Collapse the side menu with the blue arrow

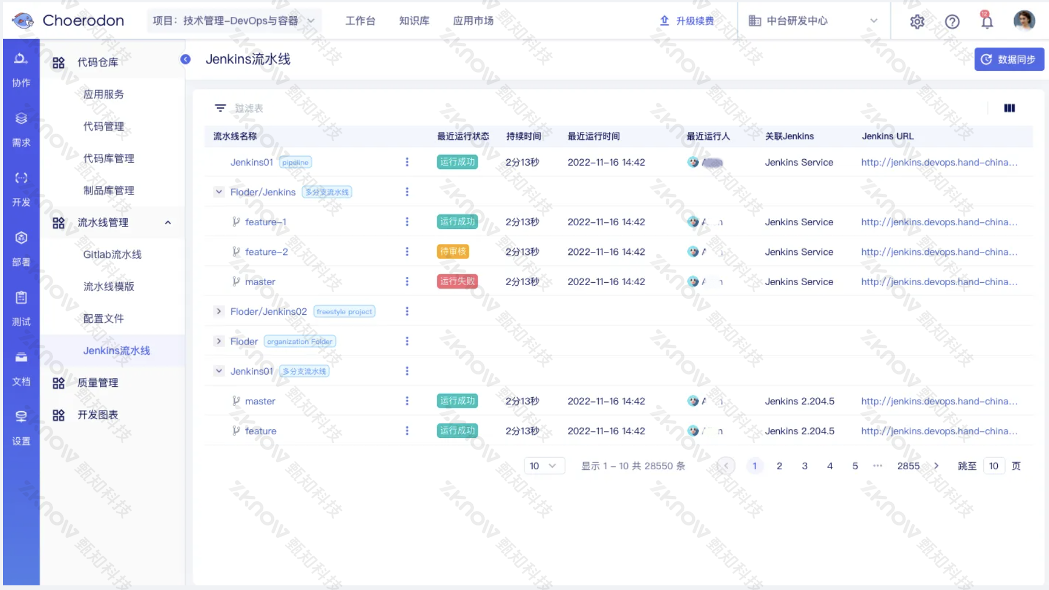185,59
